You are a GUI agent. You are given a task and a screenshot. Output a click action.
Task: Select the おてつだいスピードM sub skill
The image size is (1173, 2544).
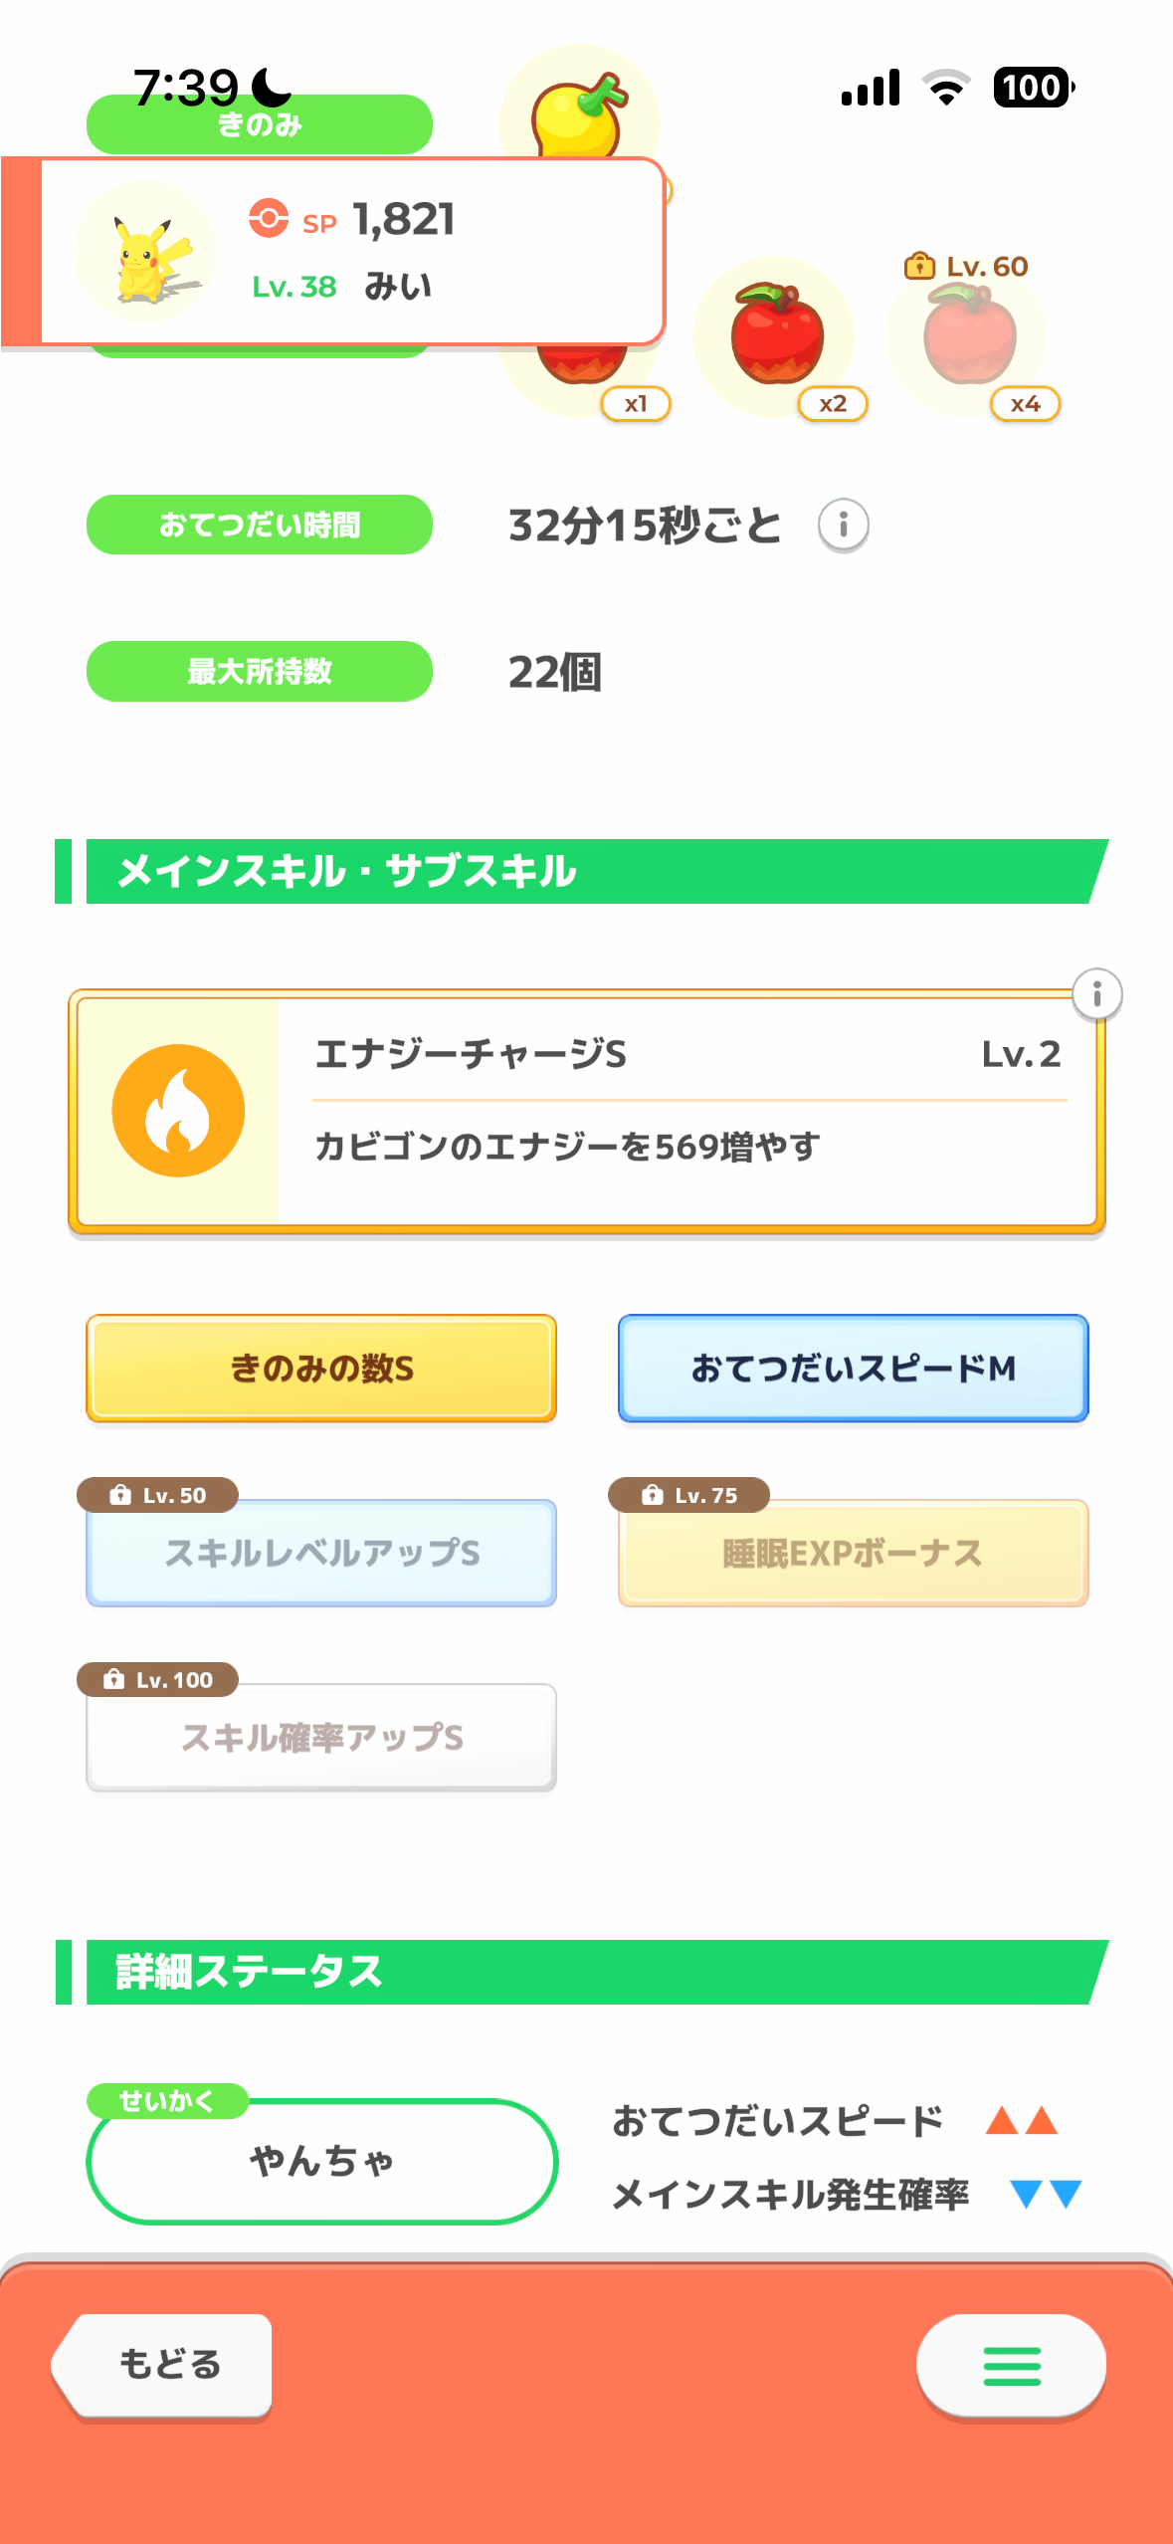(853, 1369)
